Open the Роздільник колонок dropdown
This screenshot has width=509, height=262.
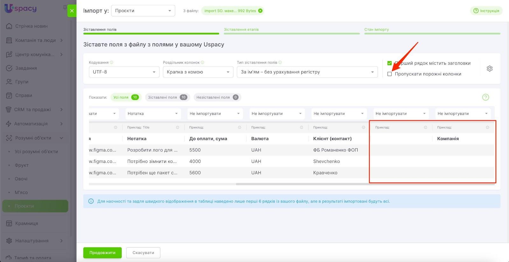click(x=198, y=72)
